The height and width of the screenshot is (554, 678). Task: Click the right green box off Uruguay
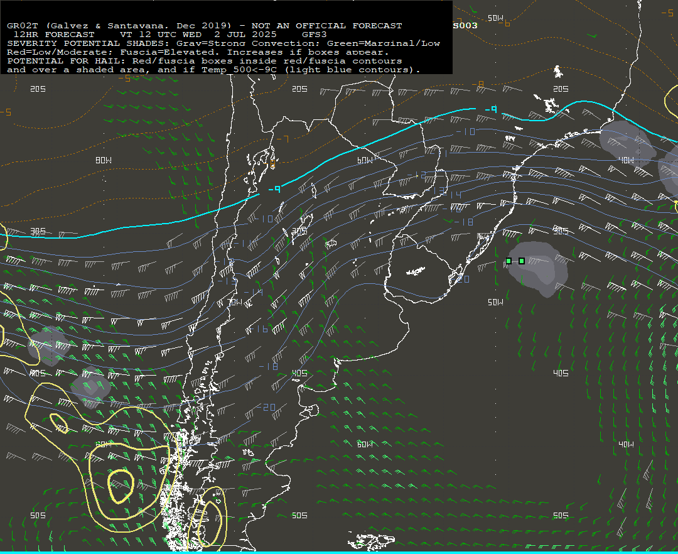pos(522,261)
